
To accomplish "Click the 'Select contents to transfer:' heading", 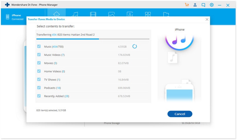I will click(56, 27).
